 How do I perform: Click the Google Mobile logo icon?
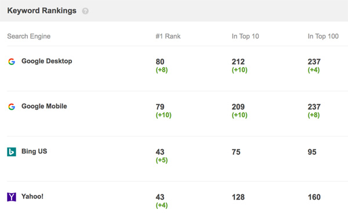point(12,107)
